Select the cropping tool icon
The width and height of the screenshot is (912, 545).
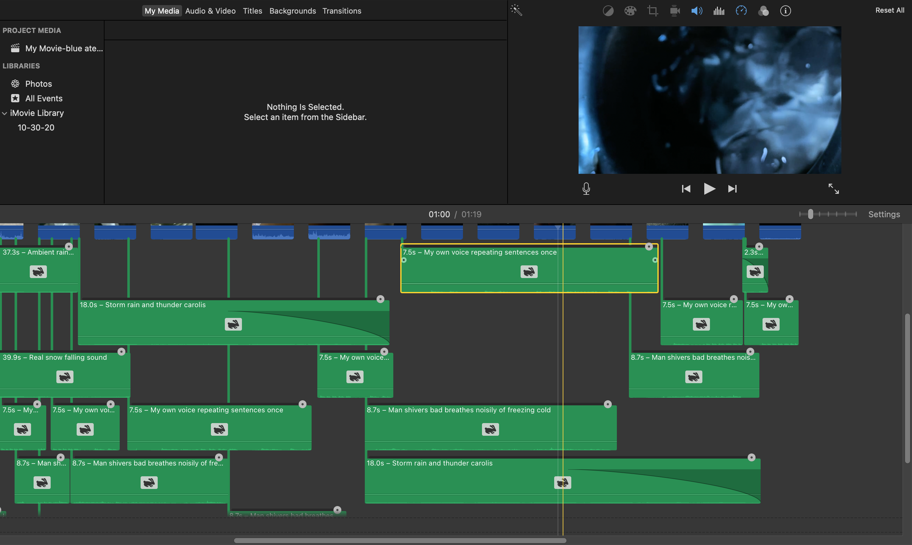652,11
